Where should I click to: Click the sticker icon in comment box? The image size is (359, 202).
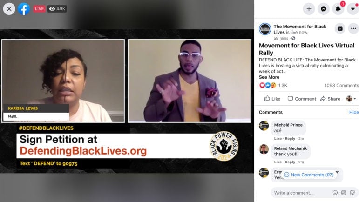point(352,193)
